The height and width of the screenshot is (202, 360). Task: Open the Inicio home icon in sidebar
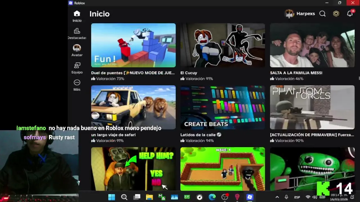pos(77,14)
